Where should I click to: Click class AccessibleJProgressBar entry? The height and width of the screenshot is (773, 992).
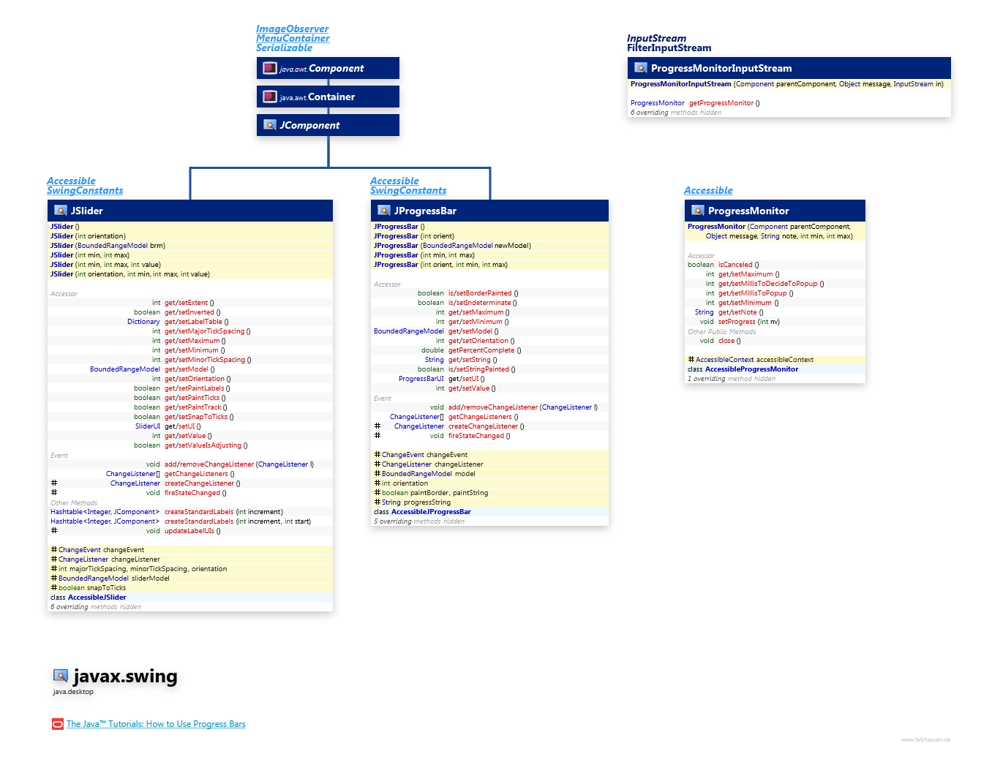point(422,512)
